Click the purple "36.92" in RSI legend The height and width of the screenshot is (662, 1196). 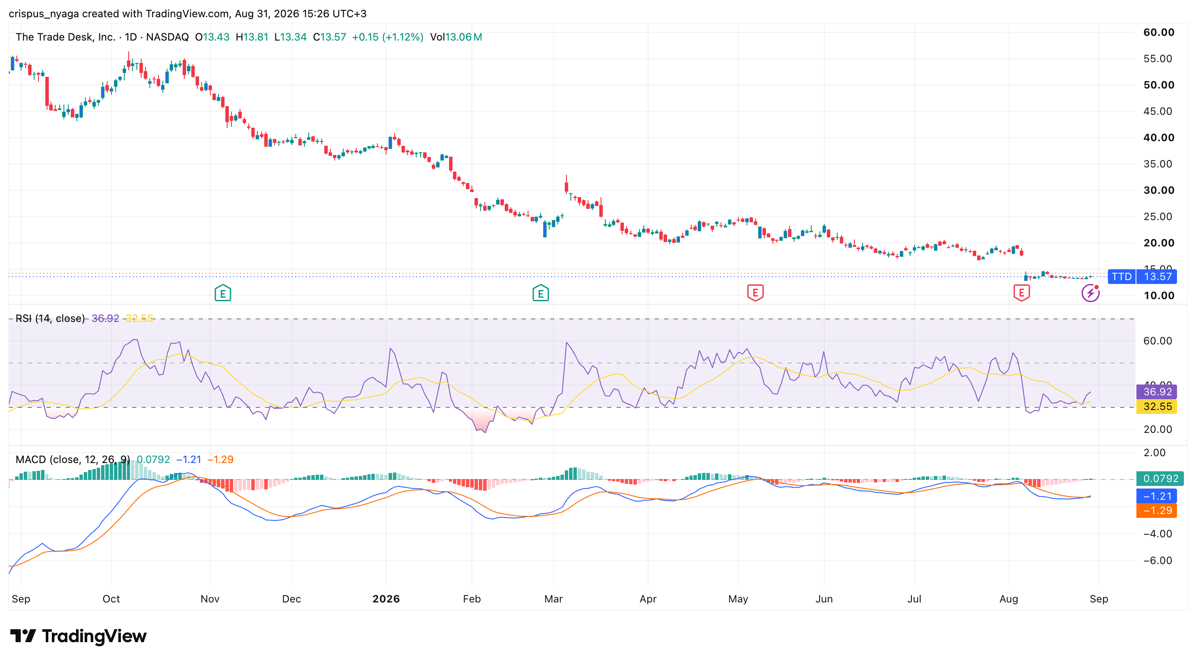click(x=105, y=319)
